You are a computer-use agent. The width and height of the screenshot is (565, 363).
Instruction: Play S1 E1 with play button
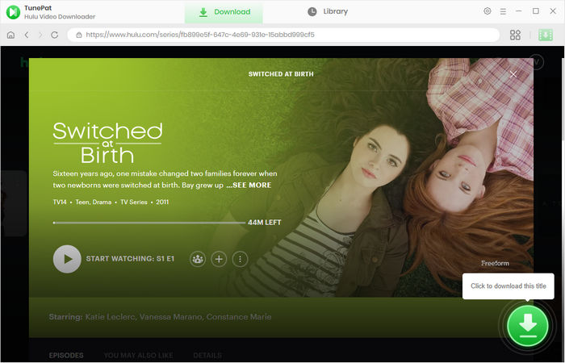(x=67, y=259)
